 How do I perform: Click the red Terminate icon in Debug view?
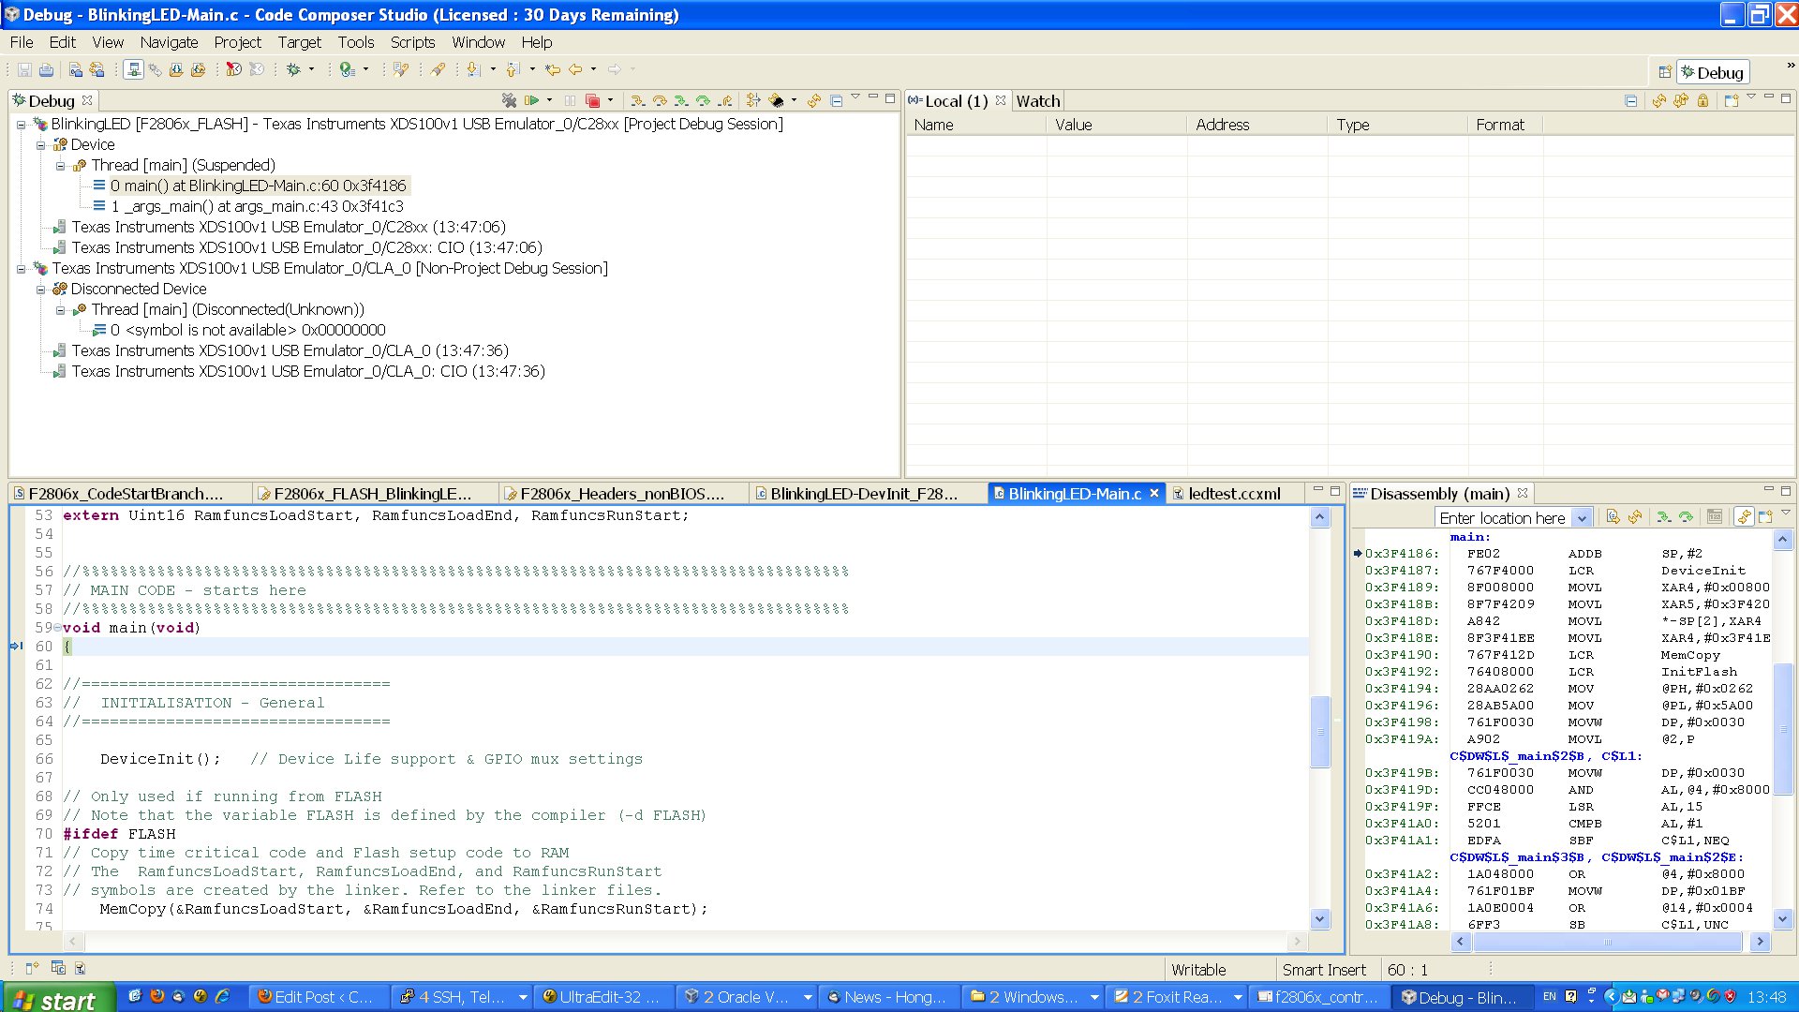[592, 100]
